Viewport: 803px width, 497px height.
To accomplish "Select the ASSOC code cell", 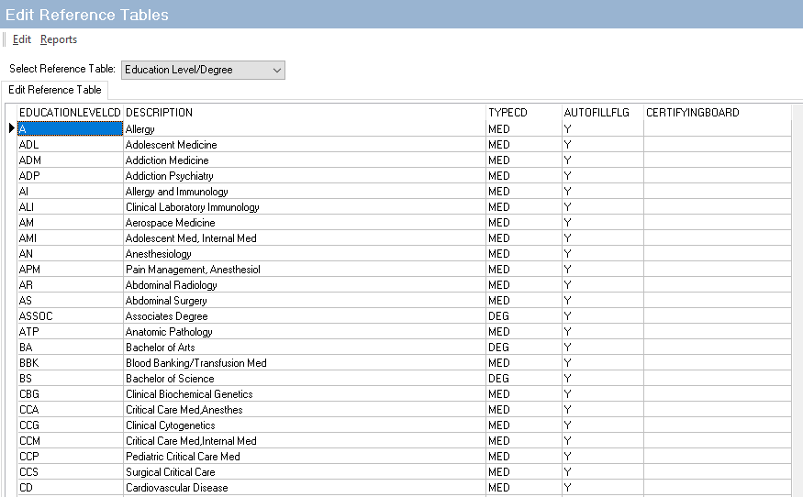I will pyautogui.click(x=70, y=315).
